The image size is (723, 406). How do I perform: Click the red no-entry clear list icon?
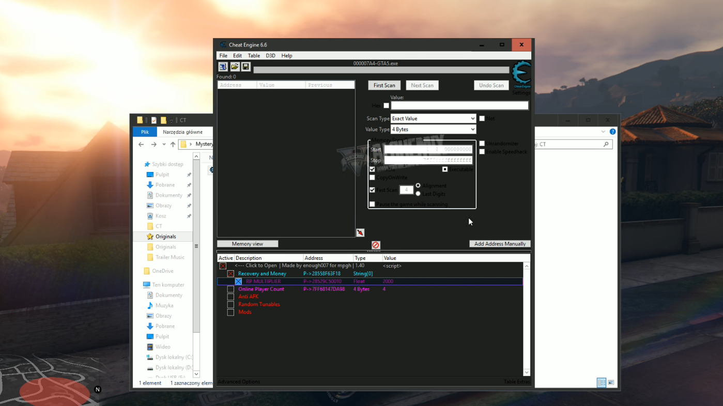click(376, 245)
